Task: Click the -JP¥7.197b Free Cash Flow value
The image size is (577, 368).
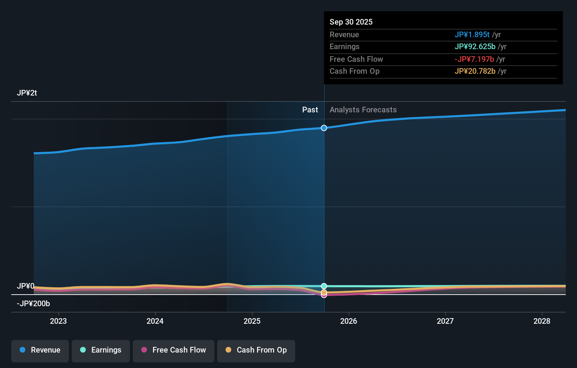Action: tap(474, 59)
